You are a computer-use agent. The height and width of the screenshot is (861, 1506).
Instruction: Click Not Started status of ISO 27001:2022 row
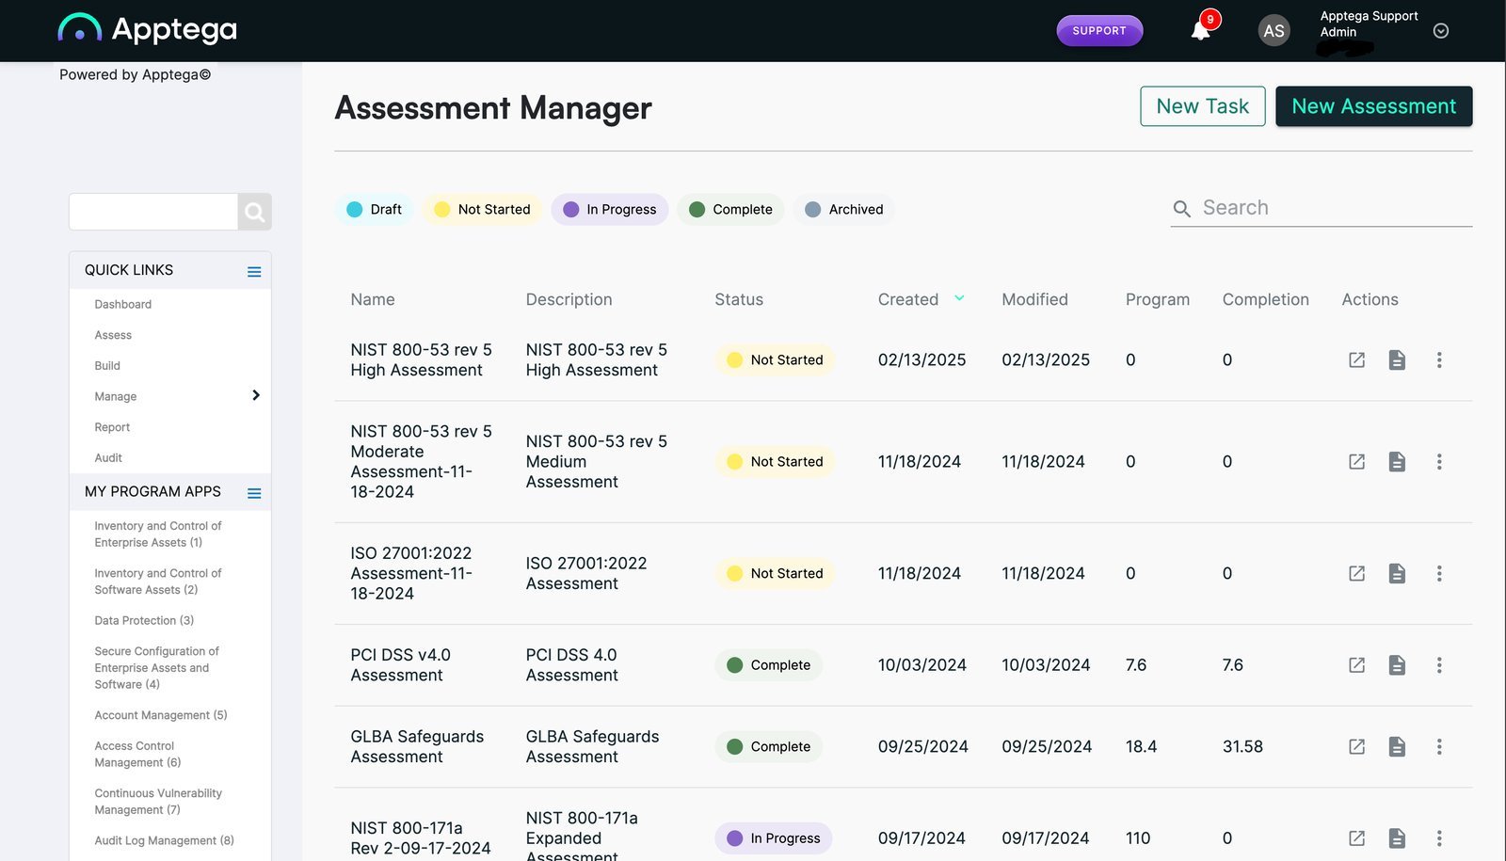pos(775,573)
